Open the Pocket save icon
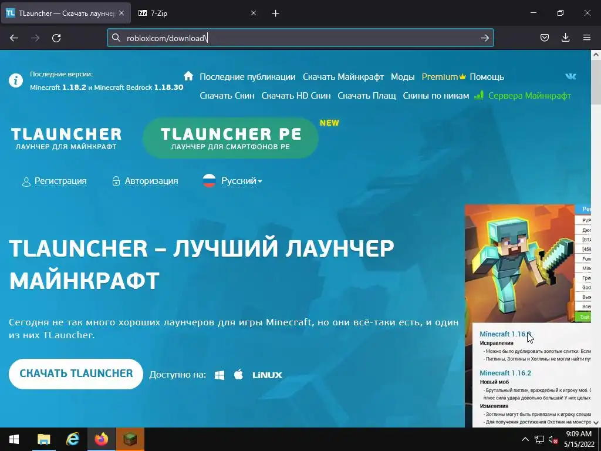601x451 pixels. 544,38
